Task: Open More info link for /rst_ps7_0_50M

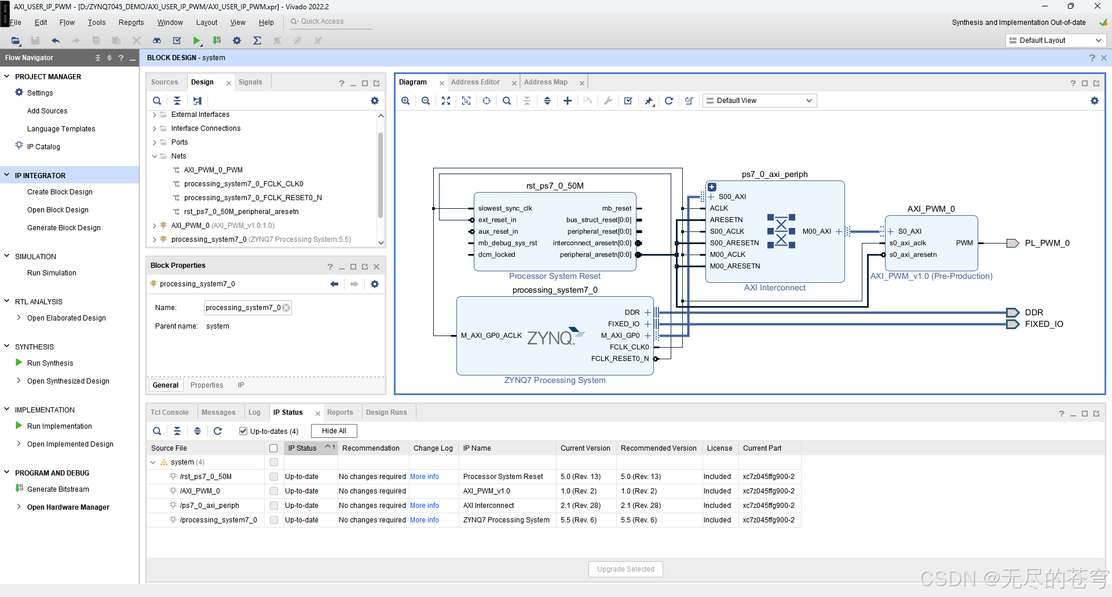Action: [x=425, y=477]
